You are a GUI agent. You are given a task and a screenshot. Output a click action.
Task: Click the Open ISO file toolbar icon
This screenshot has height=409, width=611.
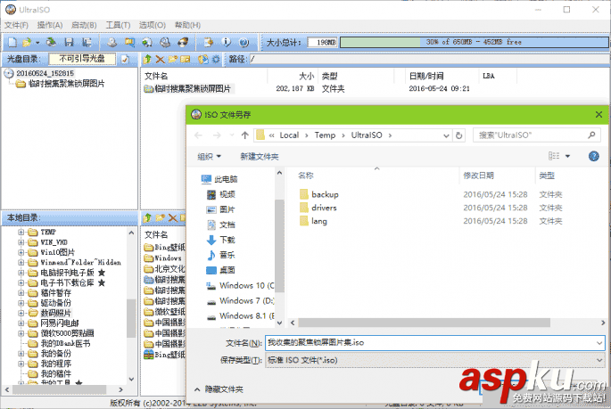pos(27,42)
